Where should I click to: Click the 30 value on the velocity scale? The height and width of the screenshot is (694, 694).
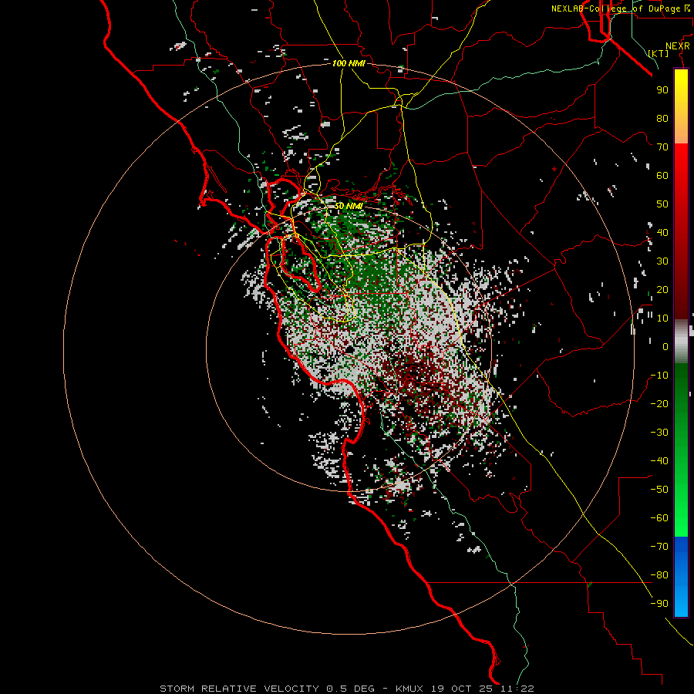pos(662,261)
